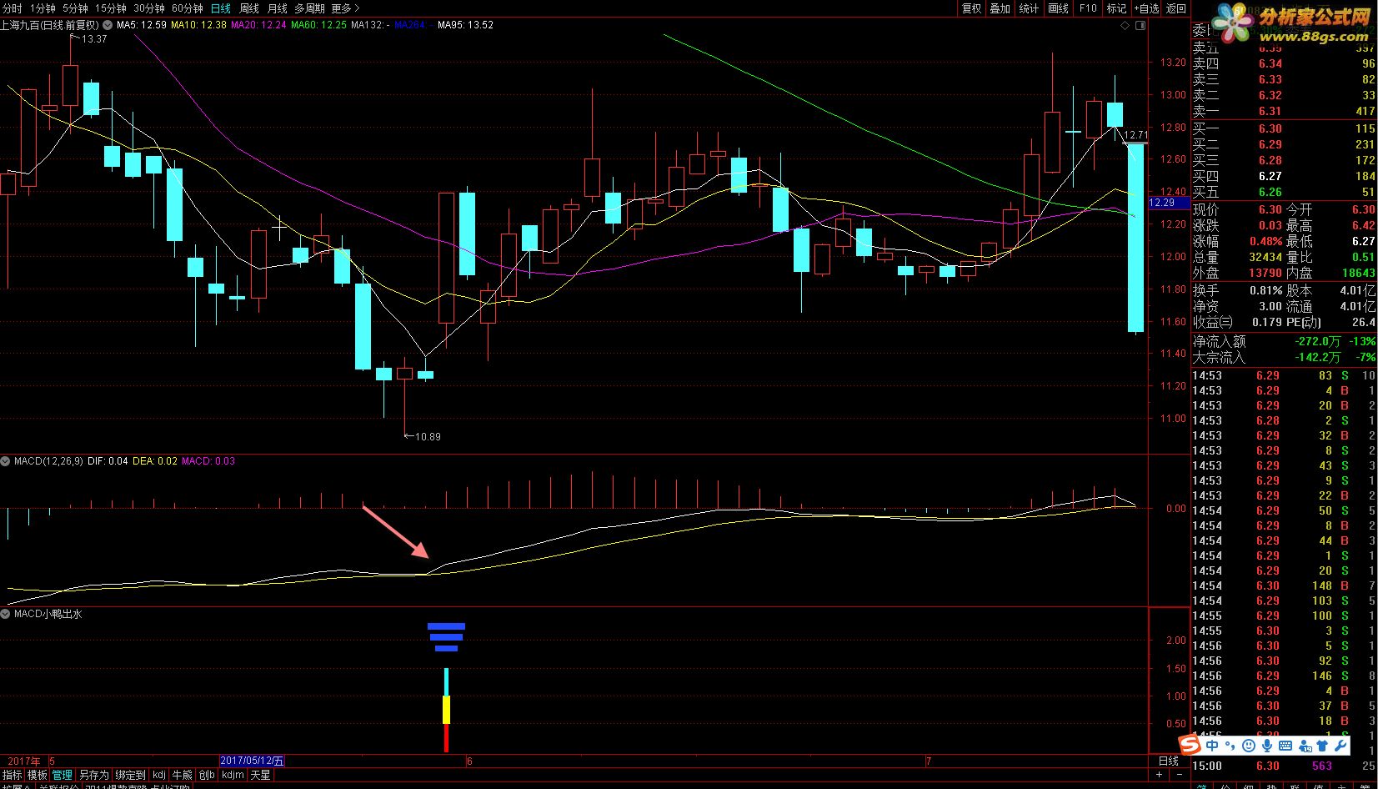Select the kdj indicator tab
1378x789 pixels.
tap(158, 775)
